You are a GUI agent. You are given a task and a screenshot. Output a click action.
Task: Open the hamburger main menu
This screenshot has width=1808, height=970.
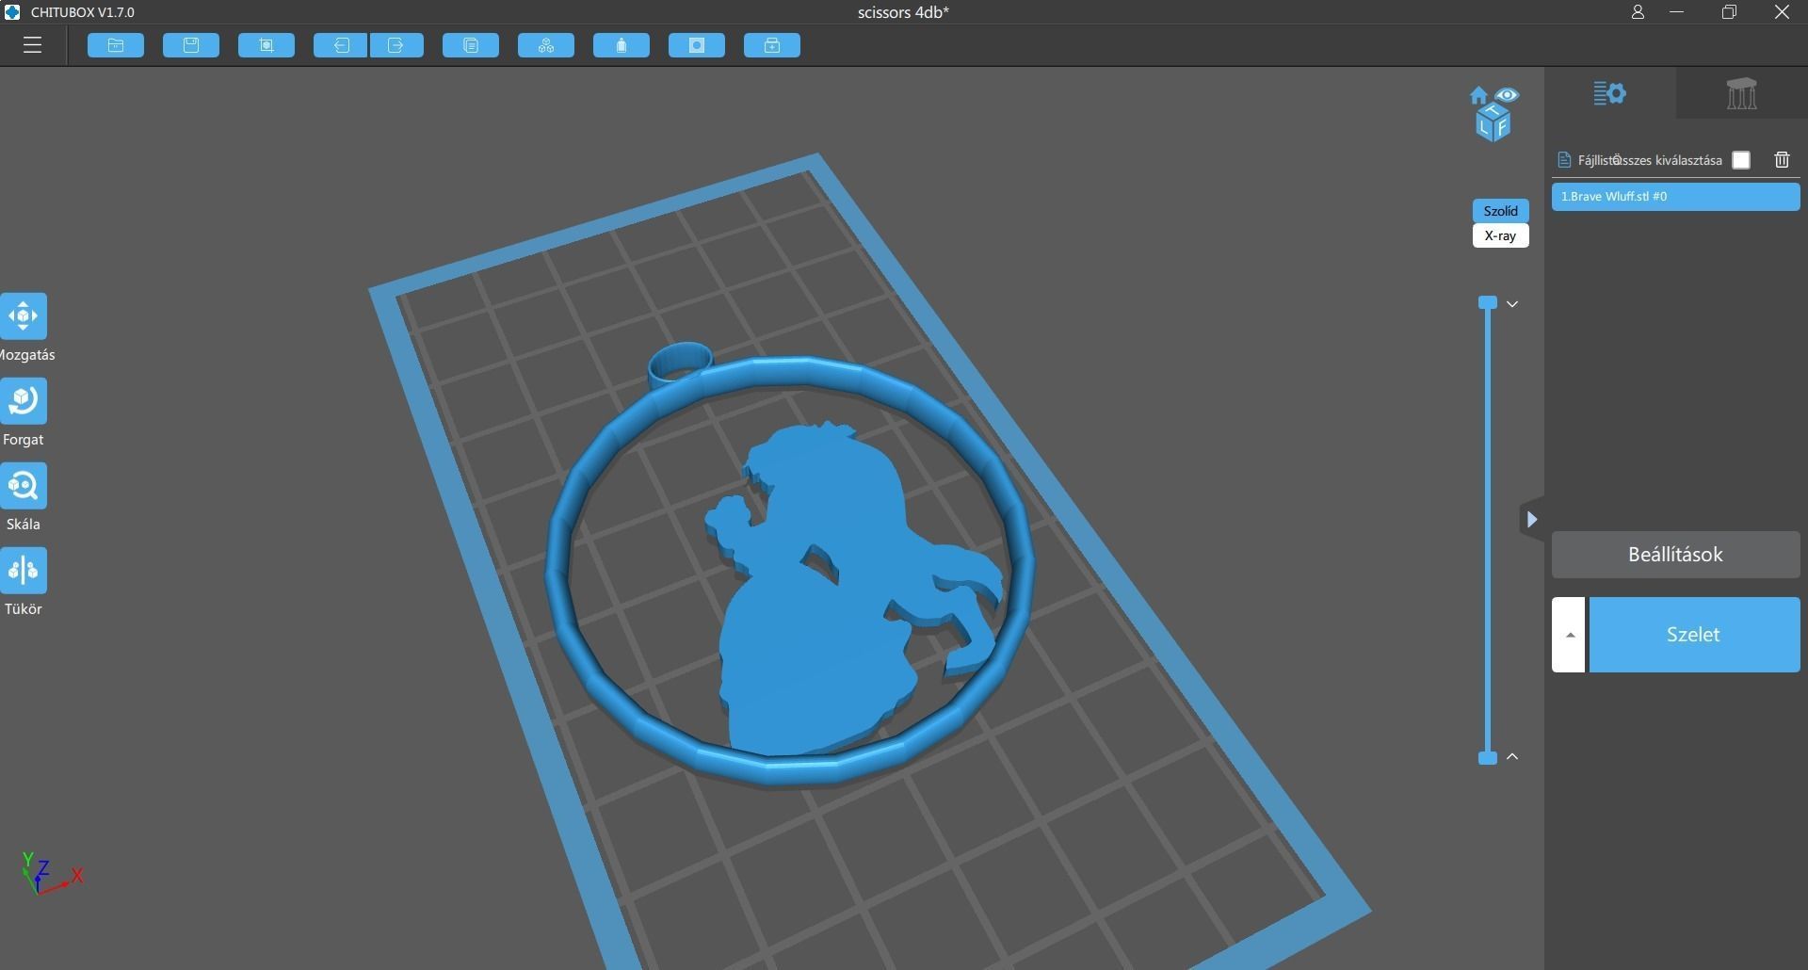(33, 45)
